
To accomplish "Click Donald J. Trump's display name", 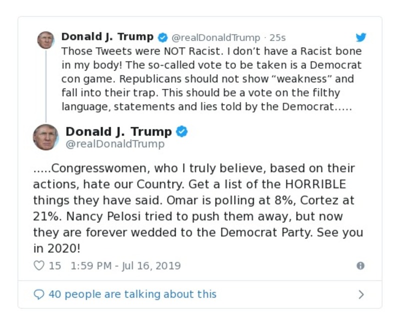I will (x=120, y=131).
